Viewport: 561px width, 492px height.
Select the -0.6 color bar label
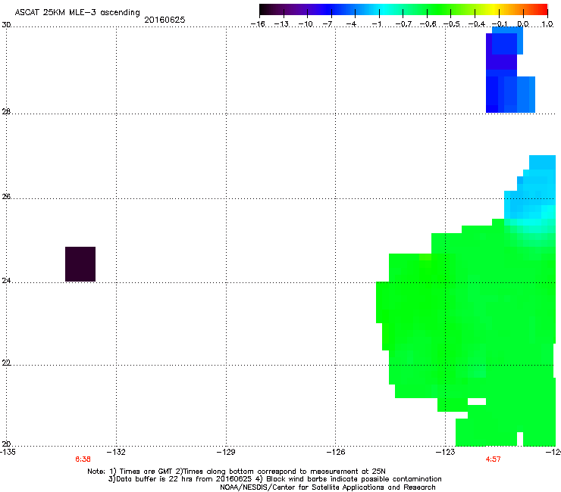pyautogui.click(x=428, y=24)
